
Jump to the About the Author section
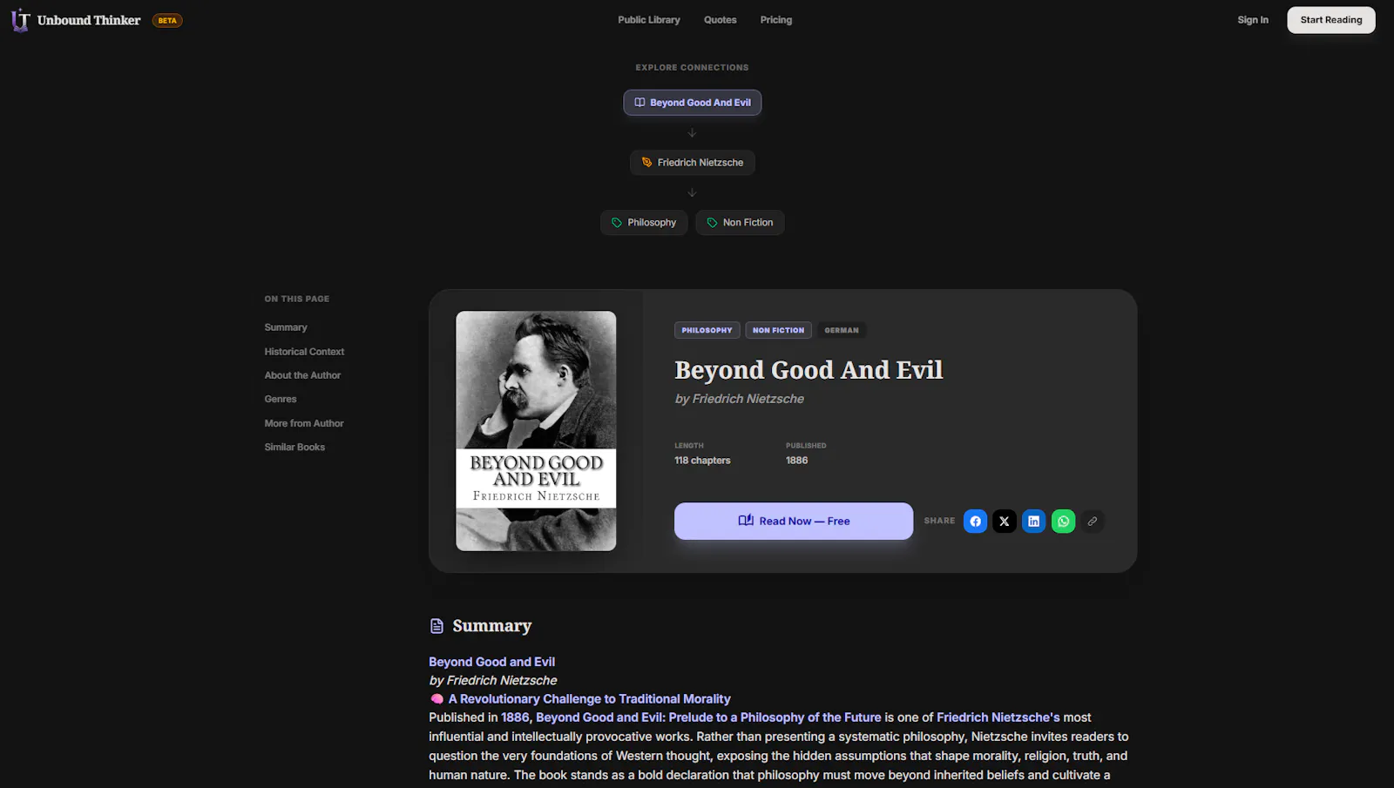pyautogui.click(x=302, y=375)
